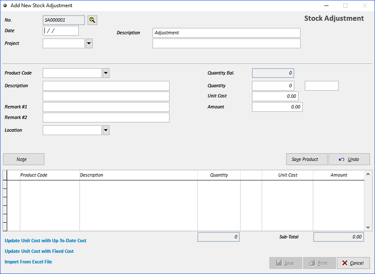This screenshot has height=274, width=375.
Task: Select the first row selector in grid
Action: 5,184
